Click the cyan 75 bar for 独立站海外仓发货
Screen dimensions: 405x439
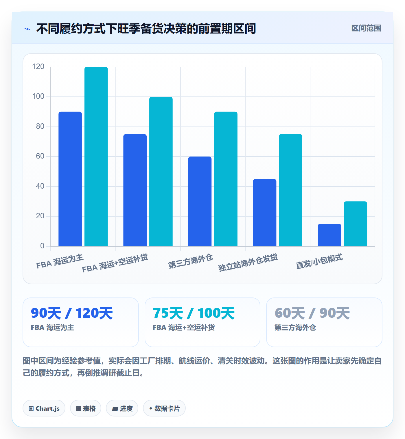(x=290, y=190)
